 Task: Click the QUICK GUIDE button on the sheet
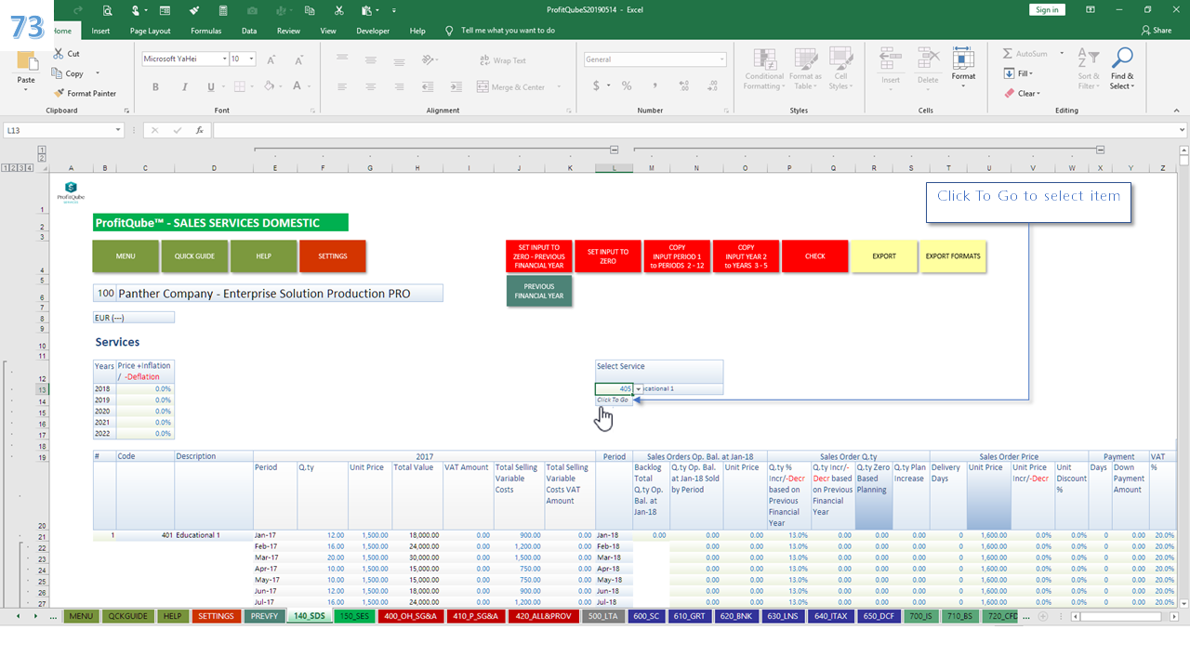point(194,256)
